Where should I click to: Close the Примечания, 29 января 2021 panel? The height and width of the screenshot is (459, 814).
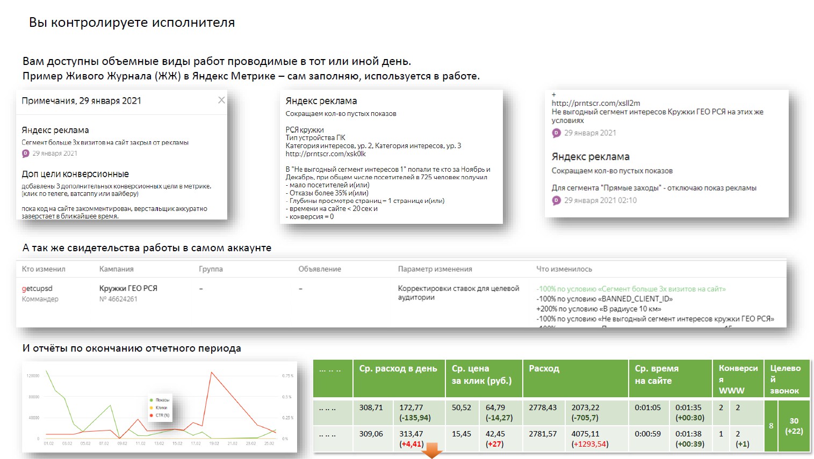coord(221,100)
